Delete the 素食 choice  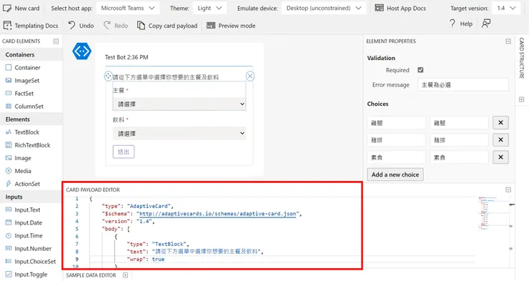point(500,157)
